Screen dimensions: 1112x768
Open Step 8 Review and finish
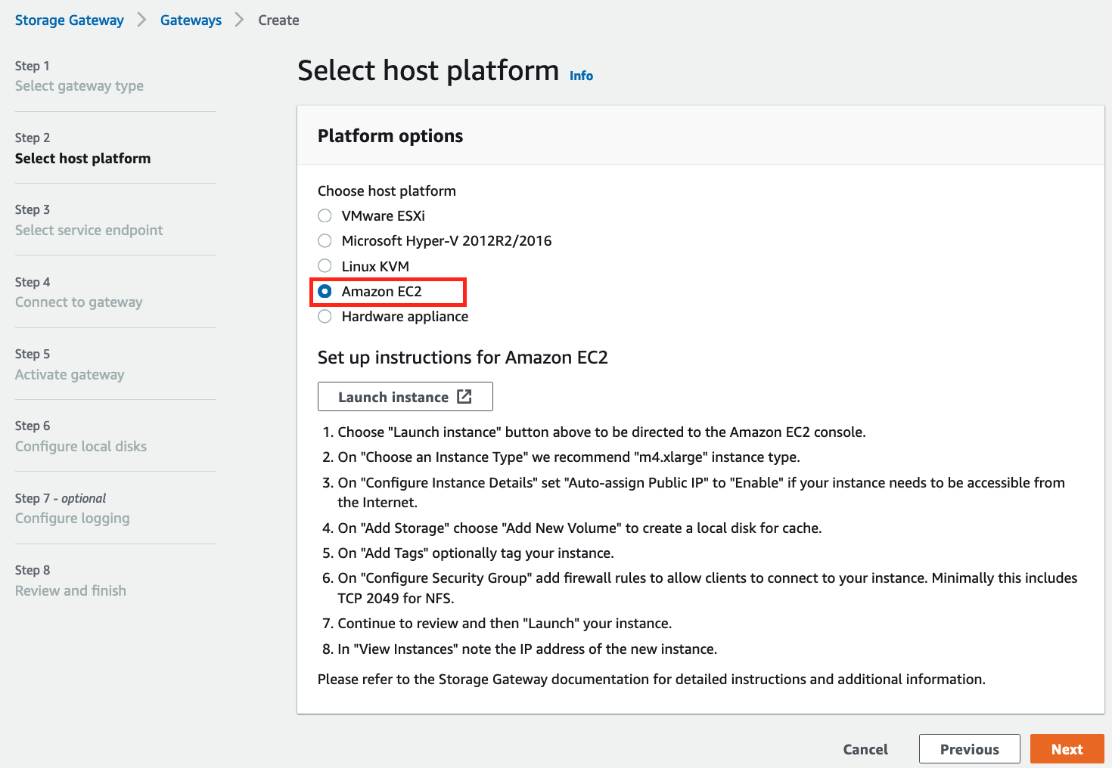coord(70,590)
